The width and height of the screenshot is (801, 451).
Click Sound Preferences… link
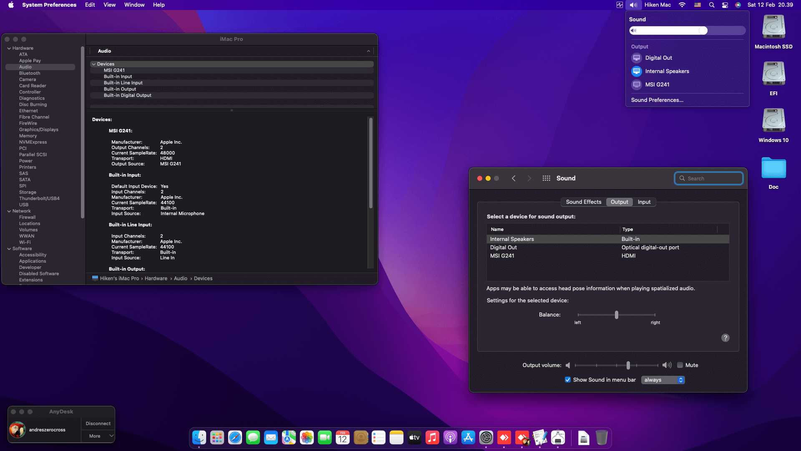(657, 100)
